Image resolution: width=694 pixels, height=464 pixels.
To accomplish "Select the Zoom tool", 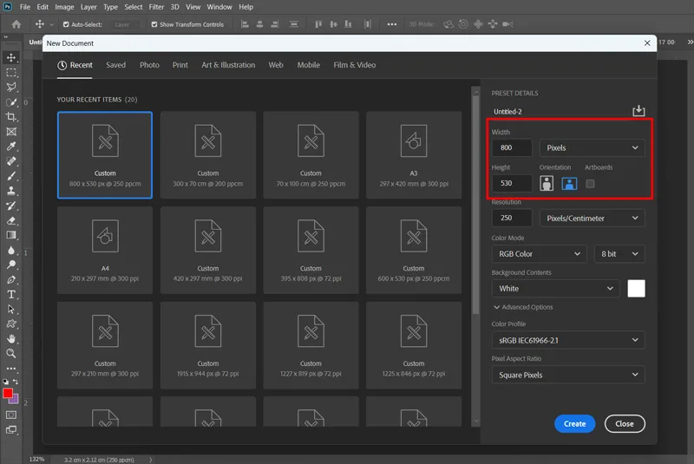I will point(11,353).
